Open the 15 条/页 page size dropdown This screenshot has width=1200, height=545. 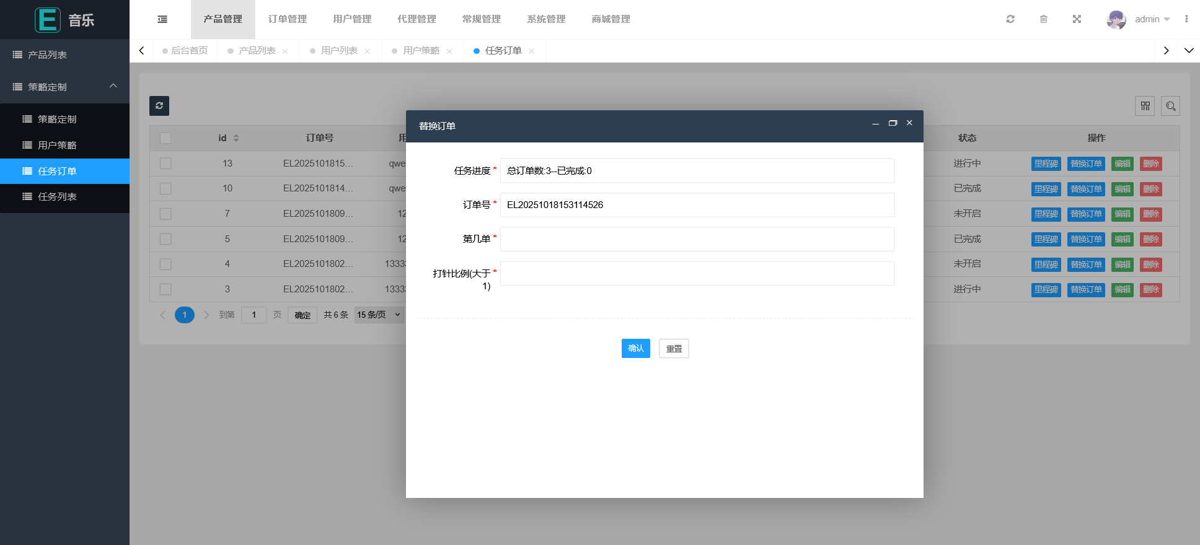click(x=379, y=315)
